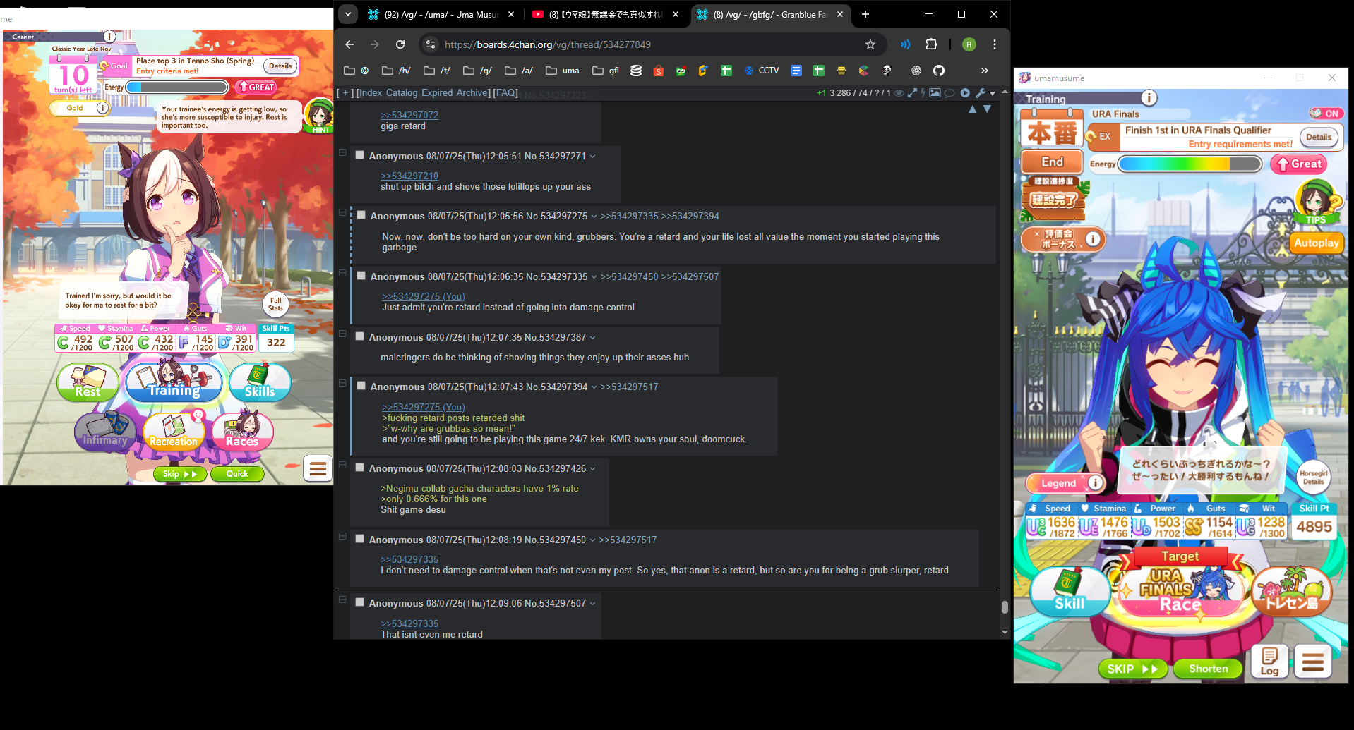
Task: Open the /h/ bookmarks folder
Action: click(x=396, y=71)
